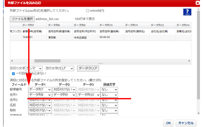Open 敬称 連結文字 dropdown

tap(109, 110)
